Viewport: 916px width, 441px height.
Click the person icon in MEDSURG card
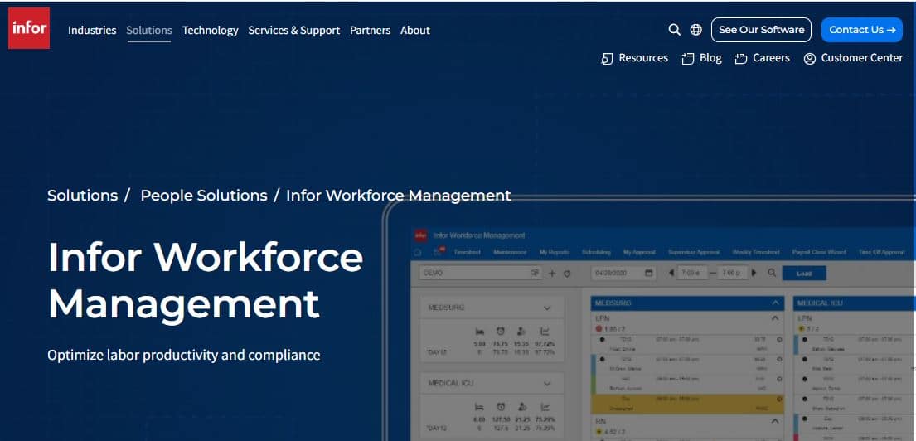(521, 332)
